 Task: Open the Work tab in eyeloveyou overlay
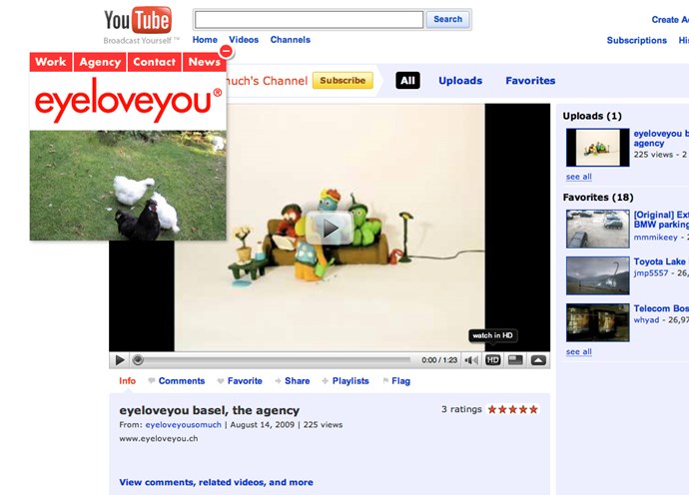point(51,62)
